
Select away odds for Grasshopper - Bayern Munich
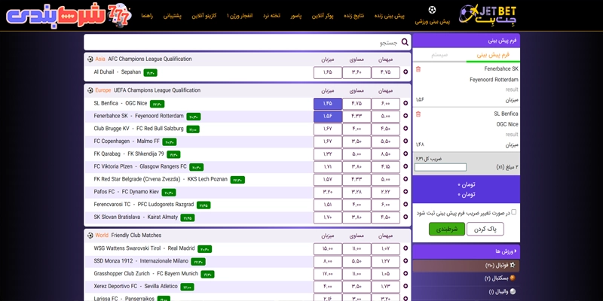(385, 275)
